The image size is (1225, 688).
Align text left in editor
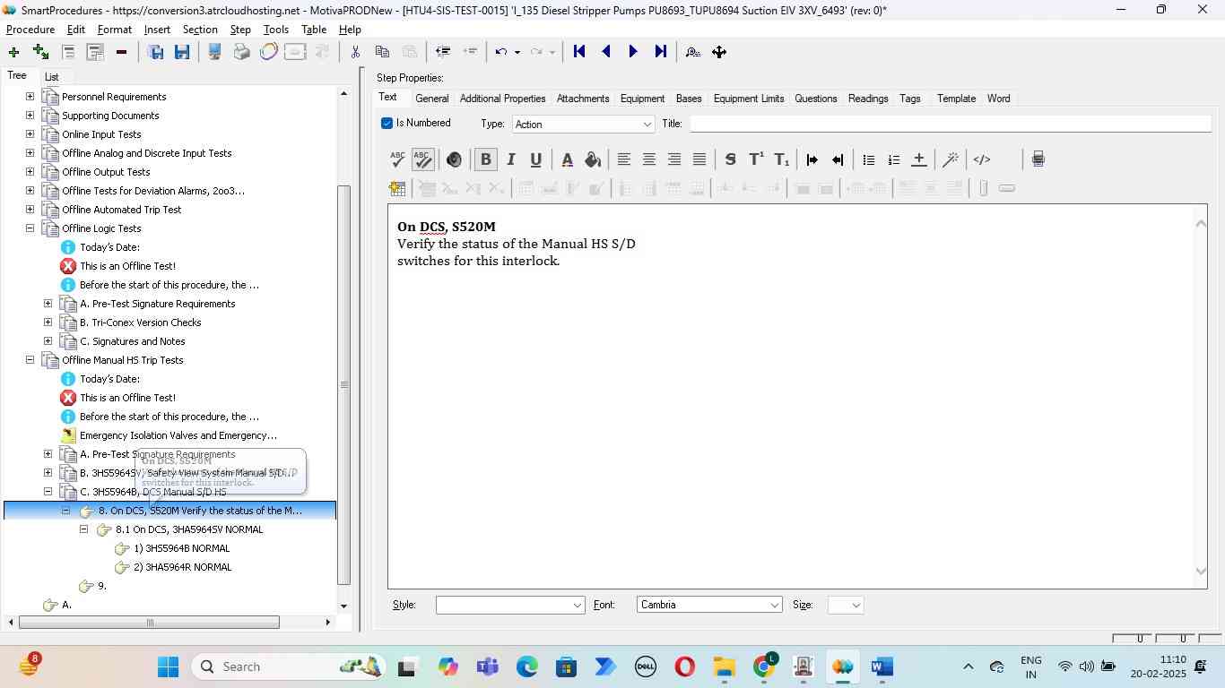point(623,159)
